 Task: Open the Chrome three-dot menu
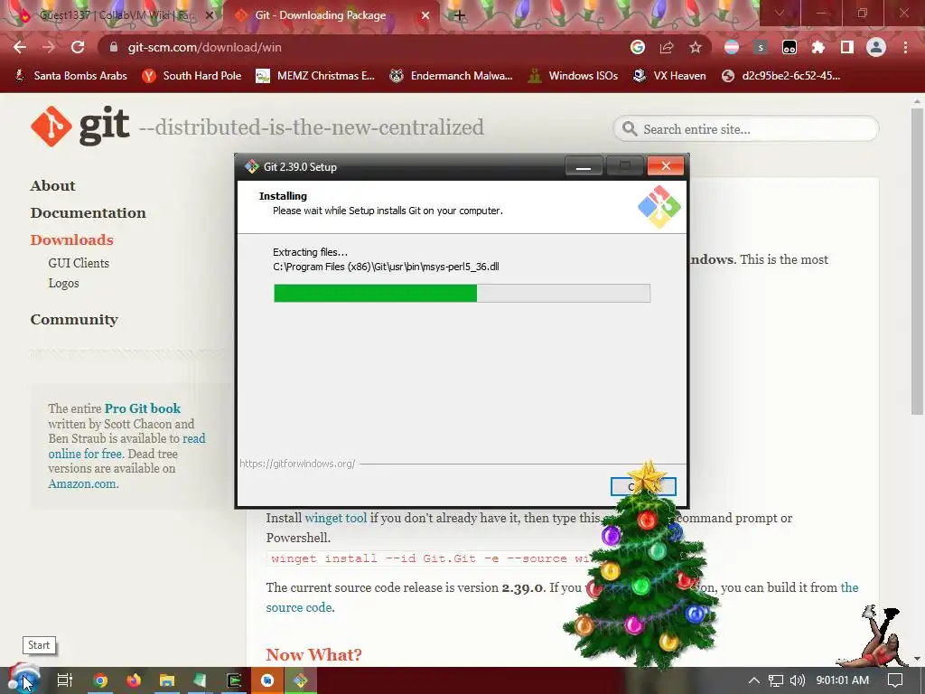tap(905, 47)
